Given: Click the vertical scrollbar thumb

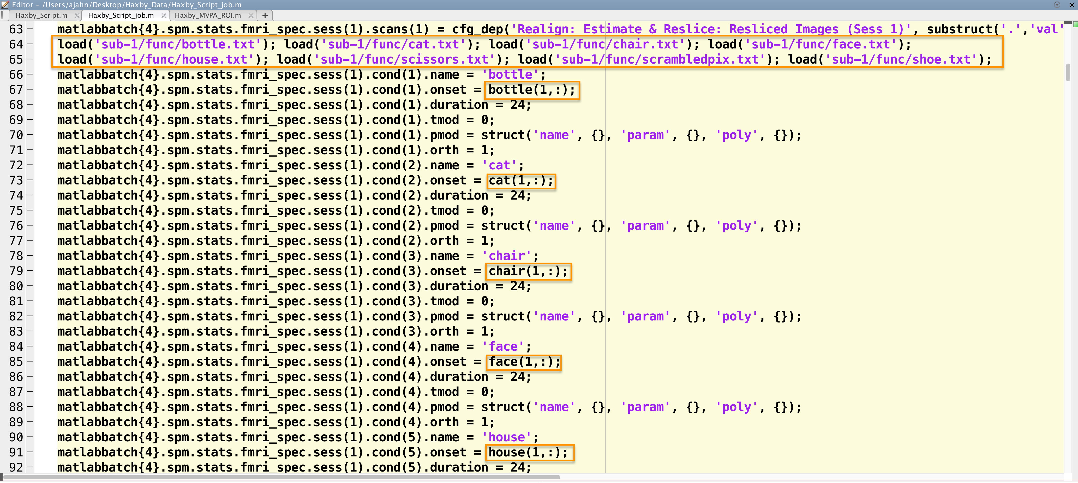Looking at the screenshot, I should pos(1068,73).
